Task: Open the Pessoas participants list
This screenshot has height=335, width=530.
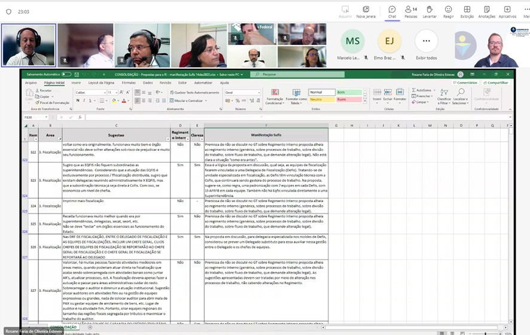Action: [x=411, y=11]
